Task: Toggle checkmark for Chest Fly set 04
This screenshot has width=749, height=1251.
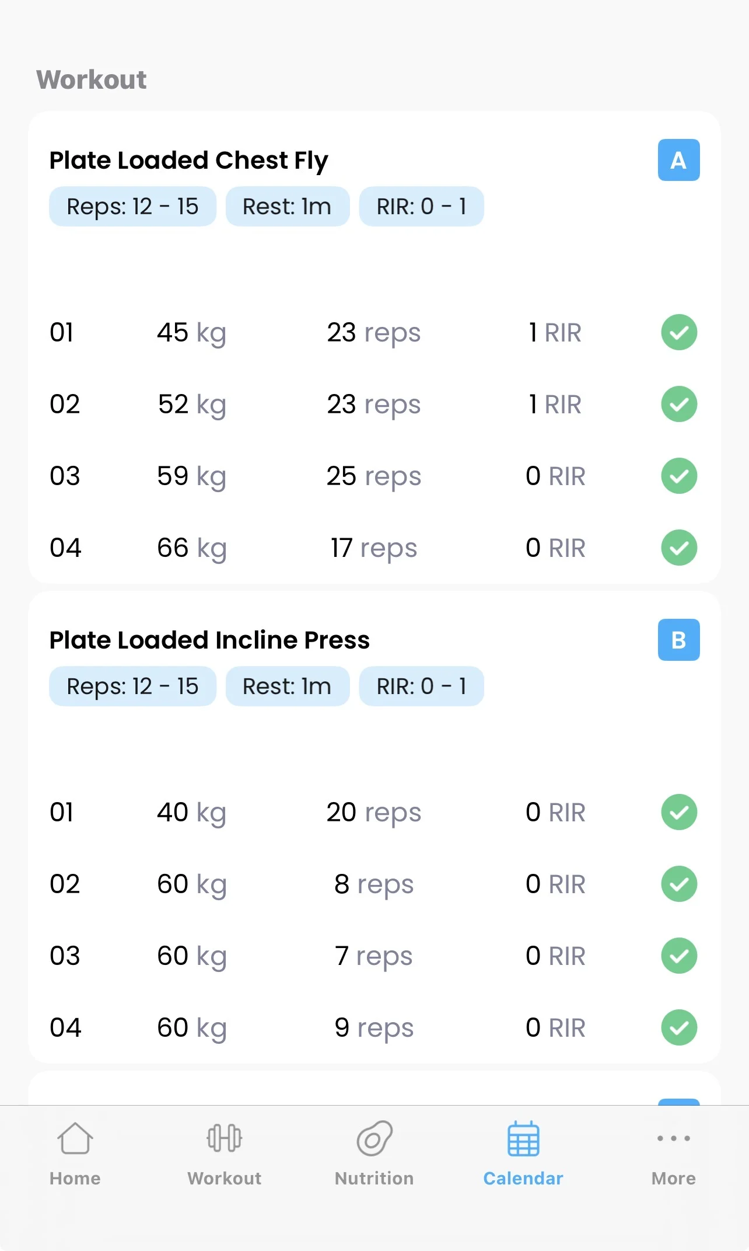Action: tap(679, 548)
